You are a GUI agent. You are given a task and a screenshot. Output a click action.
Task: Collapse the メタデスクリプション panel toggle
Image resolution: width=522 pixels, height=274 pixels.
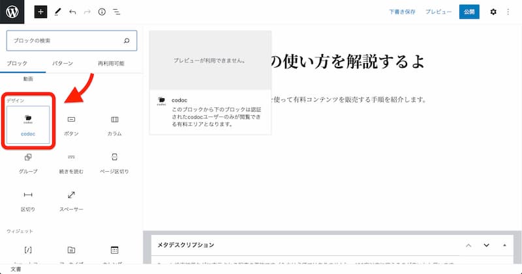pos(504,245)
